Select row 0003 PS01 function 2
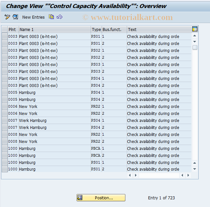This screenshot has width=210, height=207. point(5,43)
